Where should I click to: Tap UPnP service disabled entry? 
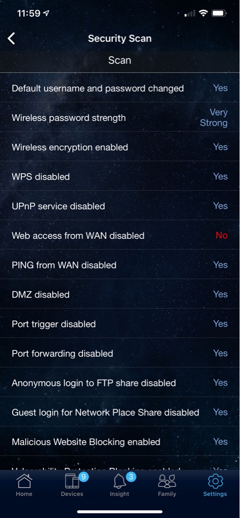point(119,206)
